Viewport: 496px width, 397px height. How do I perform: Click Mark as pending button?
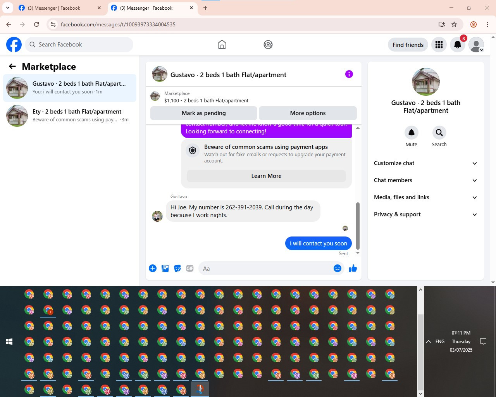click(203, 113)
